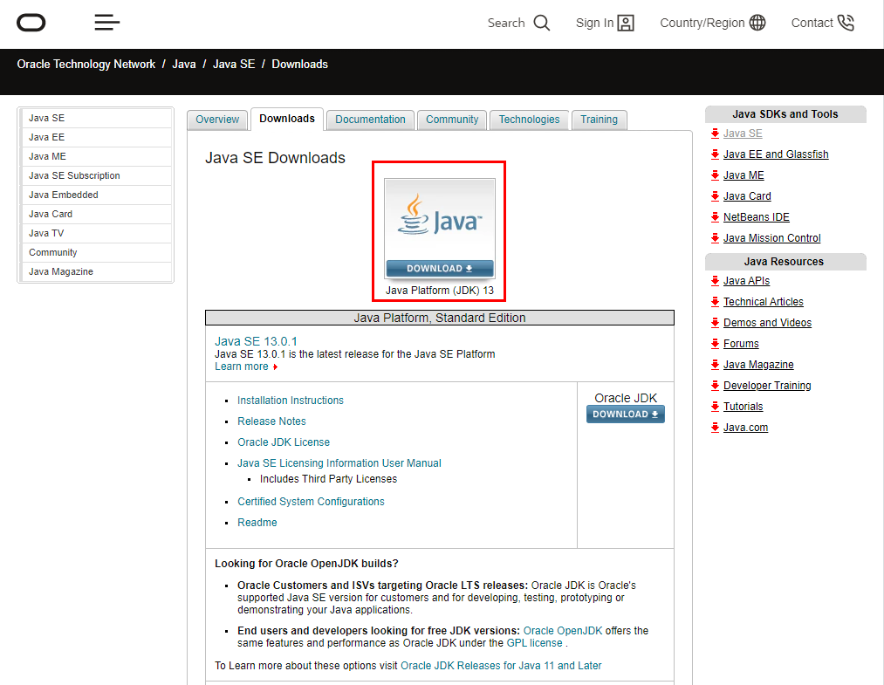Click the Contact text link
The image size is (884, 685).
point(812,23)
